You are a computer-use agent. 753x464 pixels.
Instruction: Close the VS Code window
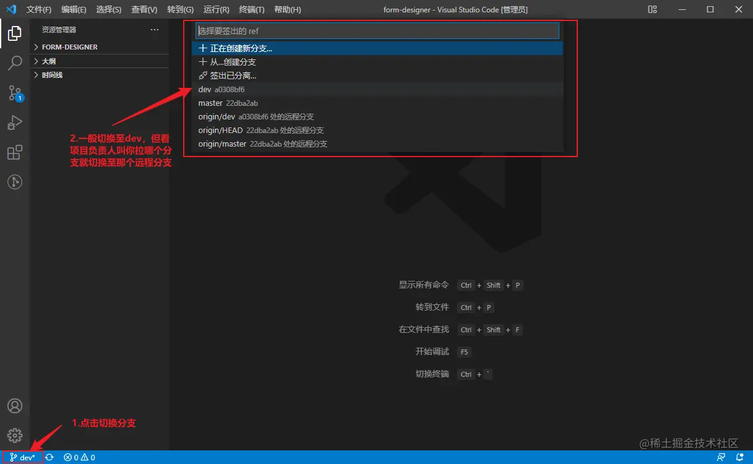tap(739, 9)
